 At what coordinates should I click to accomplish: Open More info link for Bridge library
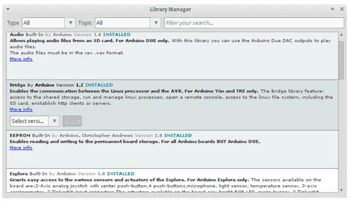click(x=21, y=109)
